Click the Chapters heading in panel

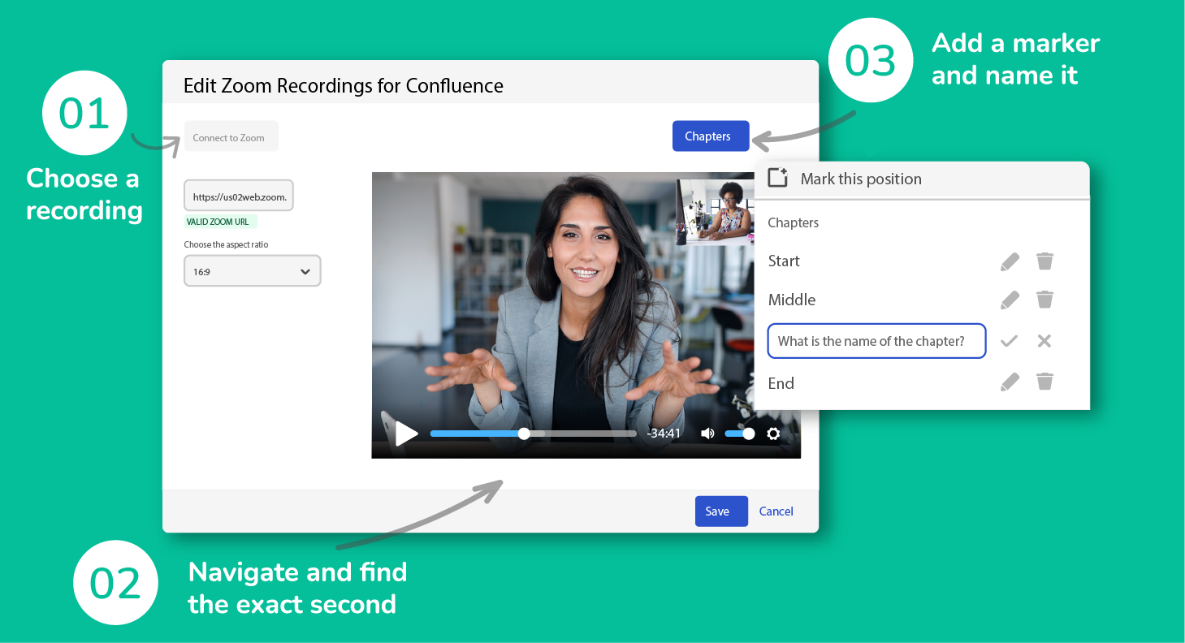[794, 222]
